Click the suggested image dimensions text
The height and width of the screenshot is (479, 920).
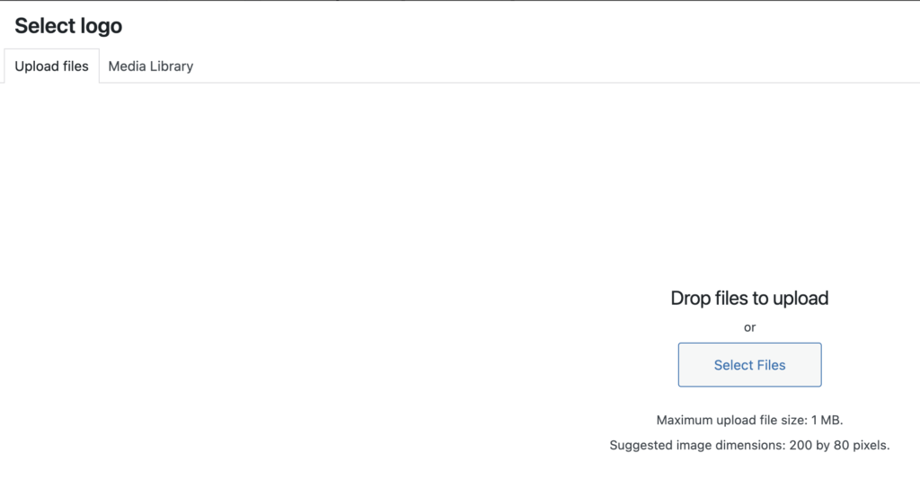point(749,445)
